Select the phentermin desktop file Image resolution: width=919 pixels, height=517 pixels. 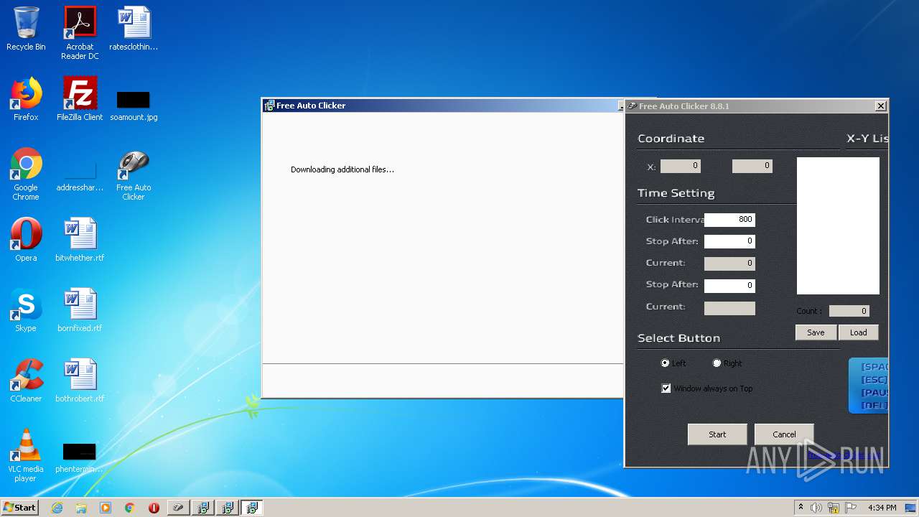80,458
